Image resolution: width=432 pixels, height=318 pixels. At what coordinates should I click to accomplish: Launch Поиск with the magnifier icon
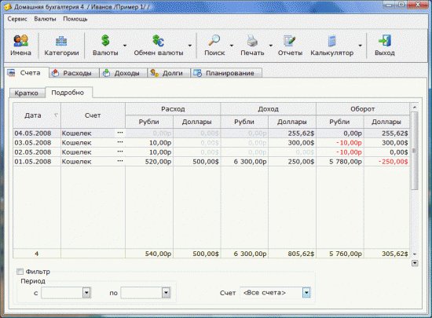(214, 41)
